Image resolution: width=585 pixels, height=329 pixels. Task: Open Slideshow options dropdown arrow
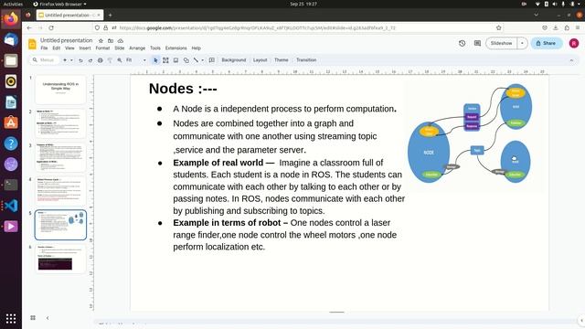coord(522,43)
